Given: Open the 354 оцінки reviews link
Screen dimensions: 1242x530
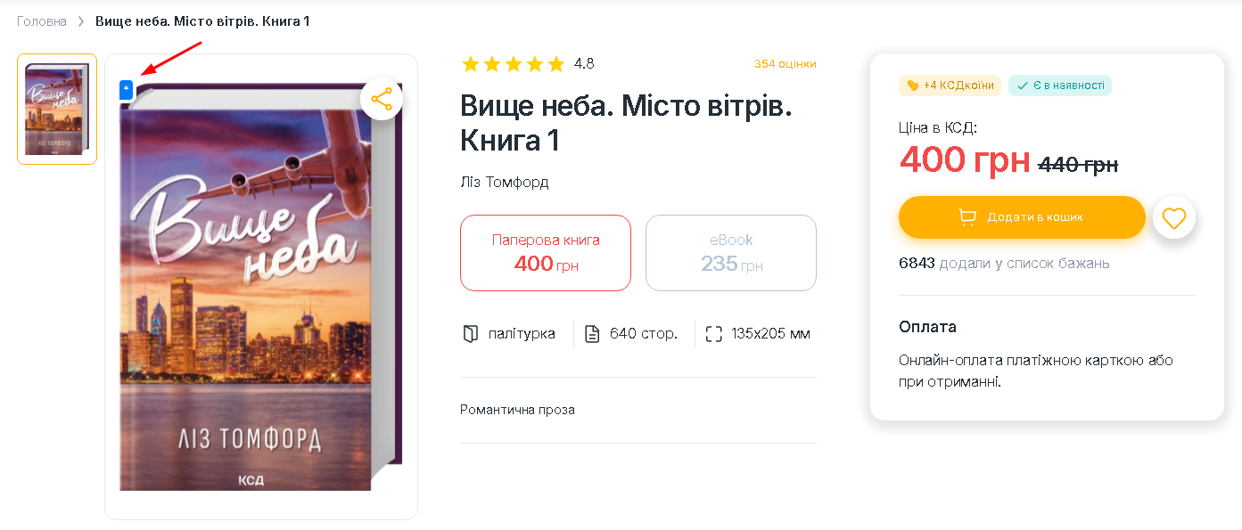Looking at the screenshot, I should [785, 64].
